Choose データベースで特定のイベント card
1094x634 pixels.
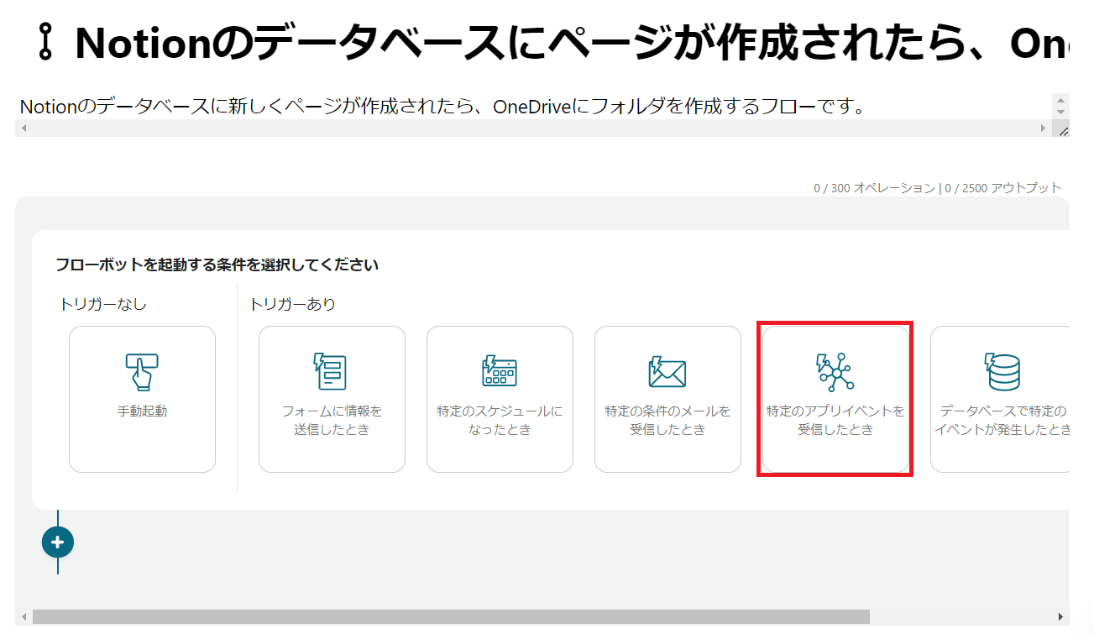1000,400
